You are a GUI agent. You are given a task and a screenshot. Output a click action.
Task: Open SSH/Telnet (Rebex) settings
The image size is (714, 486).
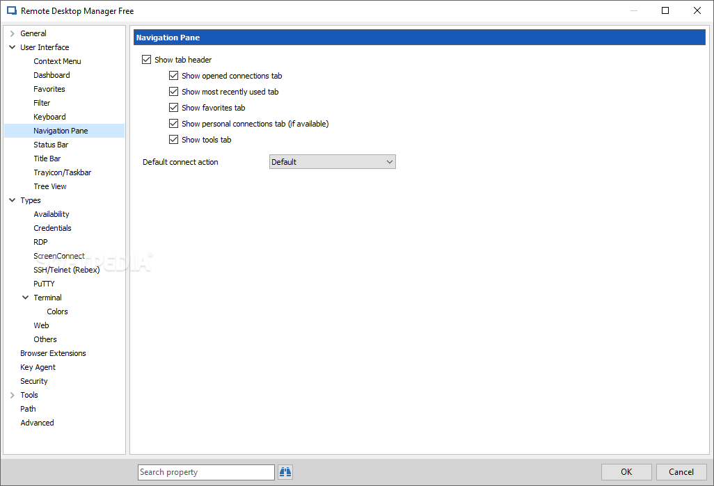point(67,270)
